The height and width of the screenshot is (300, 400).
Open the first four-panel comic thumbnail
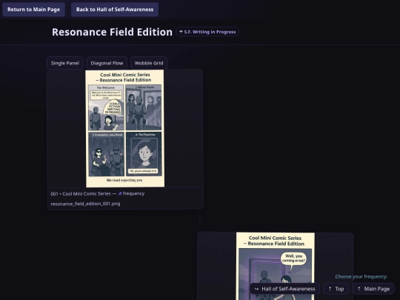click(x=125, y=129)
